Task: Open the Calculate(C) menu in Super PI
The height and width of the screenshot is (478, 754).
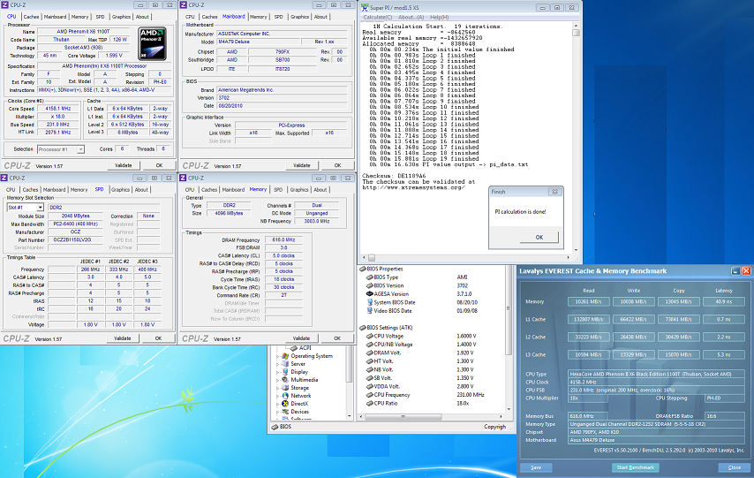Action: (x=377, y=18)
